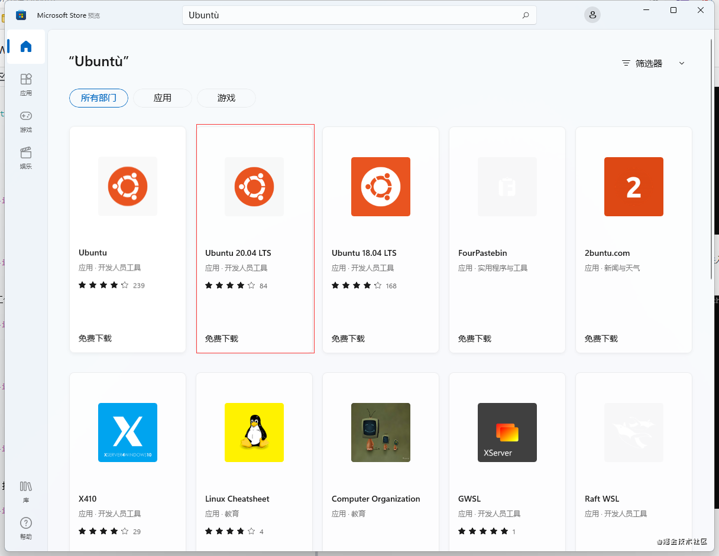Click 免费下载 on Ubuntu 18.04 LTS card
This screenshot has width=719, height=556.
pyautogui.click(x=348, y=339)
